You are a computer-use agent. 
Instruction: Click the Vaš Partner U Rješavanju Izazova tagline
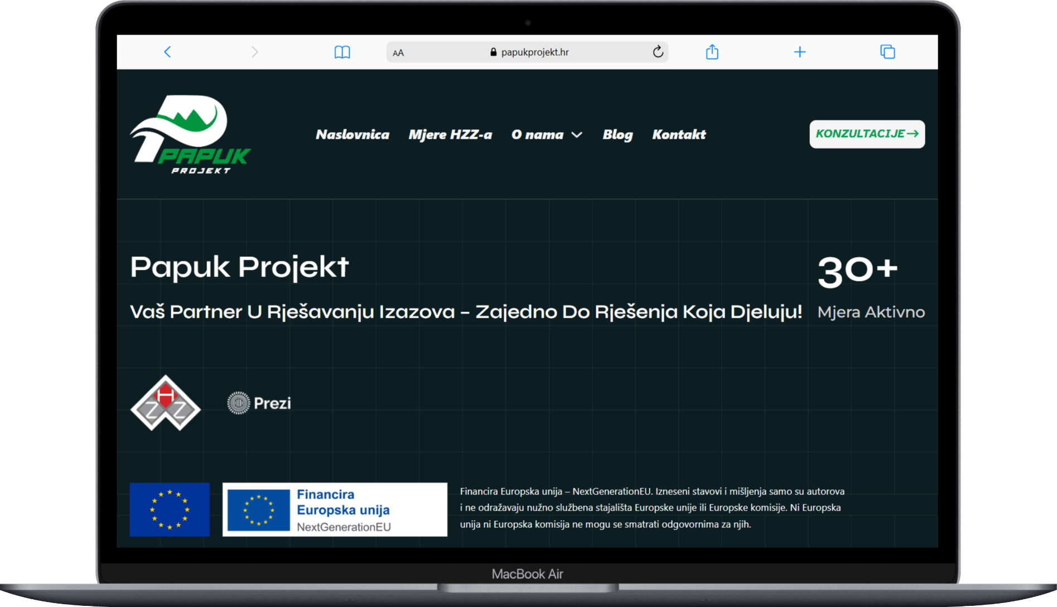click(466, 312)
